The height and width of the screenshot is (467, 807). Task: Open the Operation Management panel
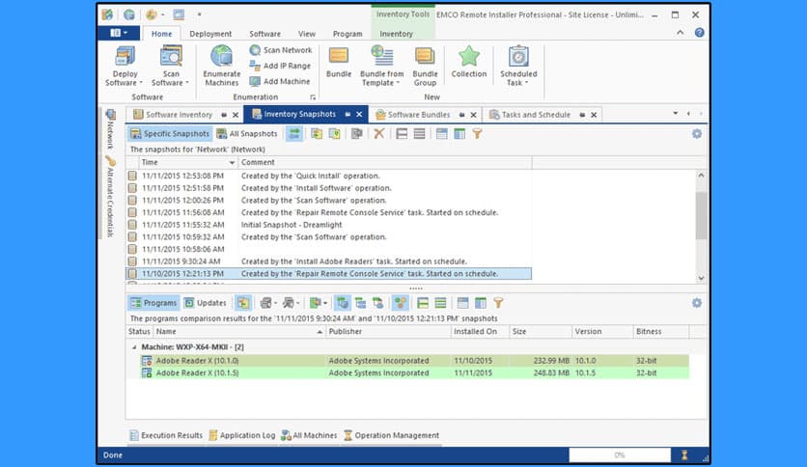point(391,435)
